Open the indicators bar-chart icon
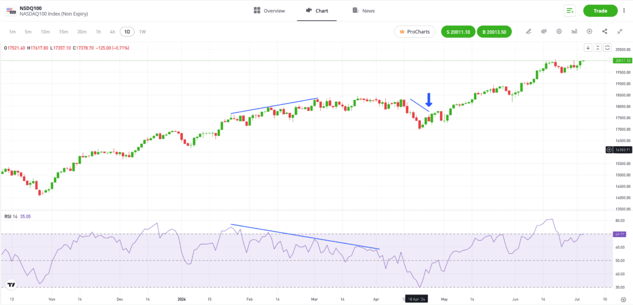The height and width of the screenshot is (305, 633). (574, 31)
